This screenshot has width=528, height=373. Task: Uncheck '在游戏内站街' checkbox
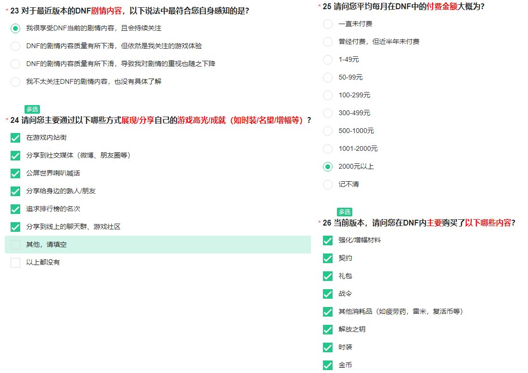click(15, 138)
